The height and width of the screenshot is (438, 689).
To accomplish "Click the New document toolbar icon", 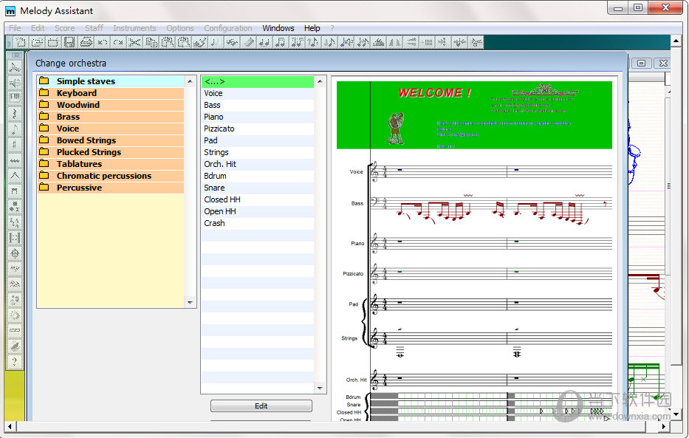I will pos(21,42).
